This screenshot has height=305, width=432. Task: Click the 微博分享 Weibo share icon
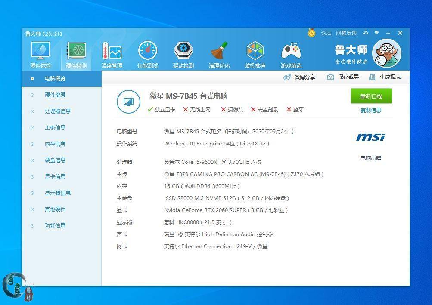[287, 77]
